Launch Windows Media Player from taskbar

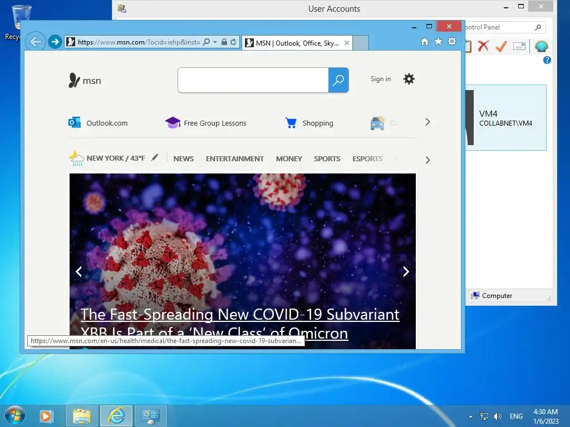point(46,416)
